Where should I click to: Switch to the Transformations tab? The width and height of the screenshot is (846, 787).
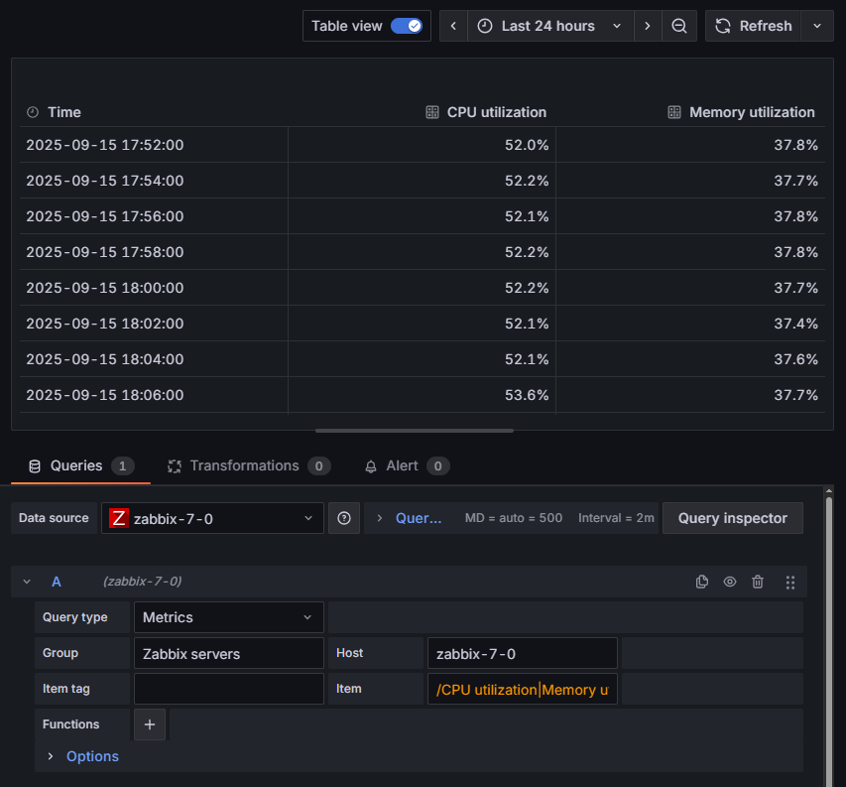pyautogui.click(x=244, y=465)
